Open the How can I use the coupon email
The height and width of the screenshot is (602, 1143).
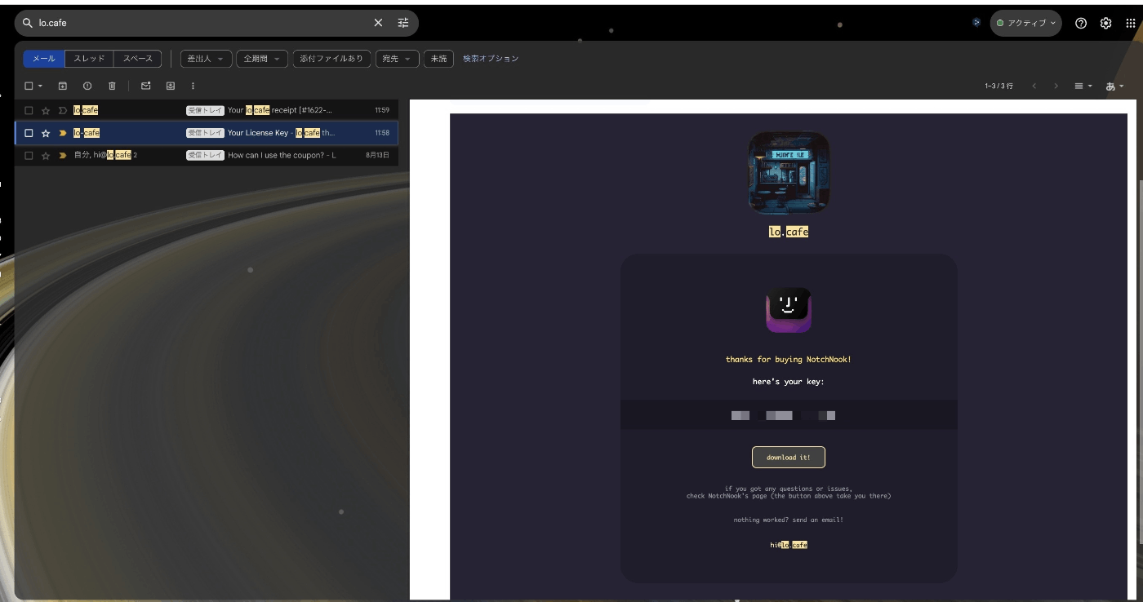(x=207, y=155)
